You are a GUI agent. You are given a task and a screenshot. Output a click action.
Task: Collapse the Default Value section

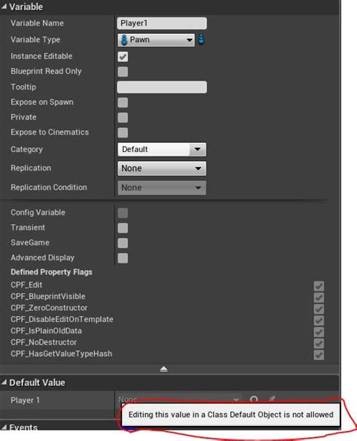coord(4,382)
